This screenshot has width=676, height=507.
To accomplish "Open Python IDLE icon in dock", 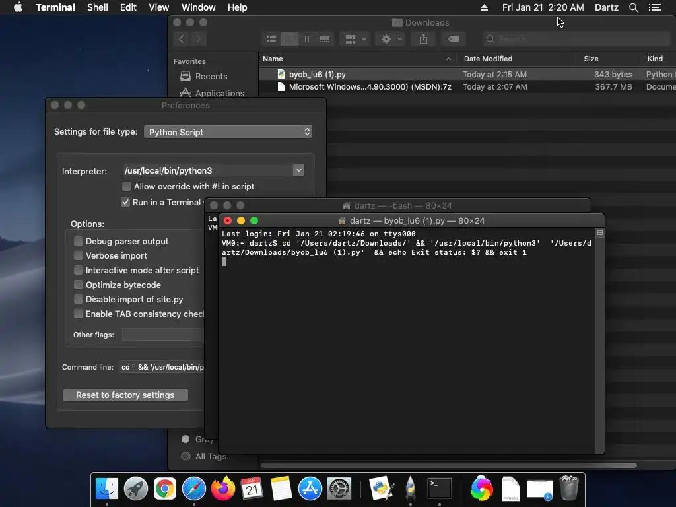I will [382, 489].
